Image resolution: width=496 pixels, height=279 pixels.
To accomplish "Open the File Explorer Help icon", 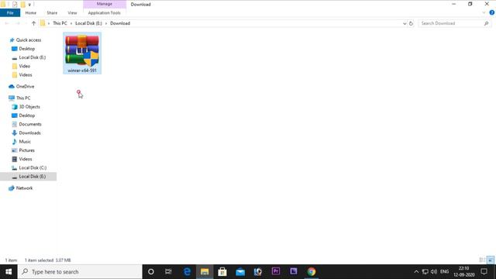I will click(492, 12).
